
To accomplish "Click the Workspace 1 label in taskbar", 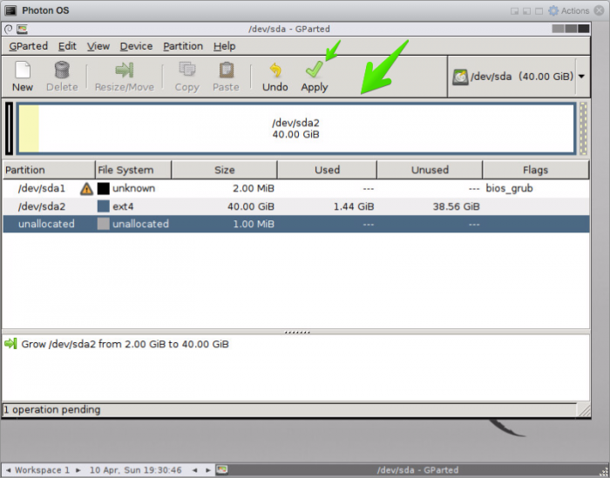I will [42, 470].
